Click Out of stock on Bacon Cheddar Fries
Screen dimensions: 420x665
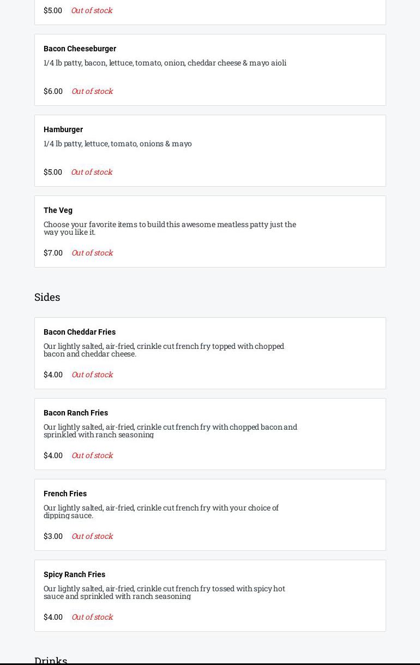pyautogui.click(x=92, y=375)
